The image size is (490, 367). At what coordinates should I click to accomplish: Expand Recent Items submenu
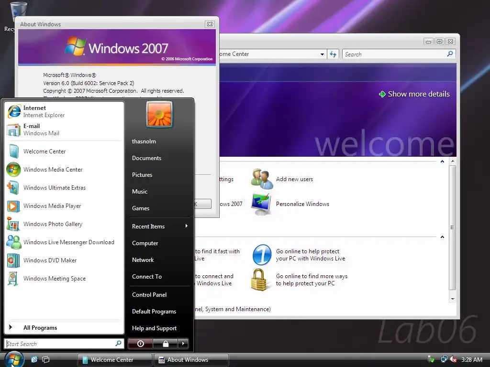159,226
